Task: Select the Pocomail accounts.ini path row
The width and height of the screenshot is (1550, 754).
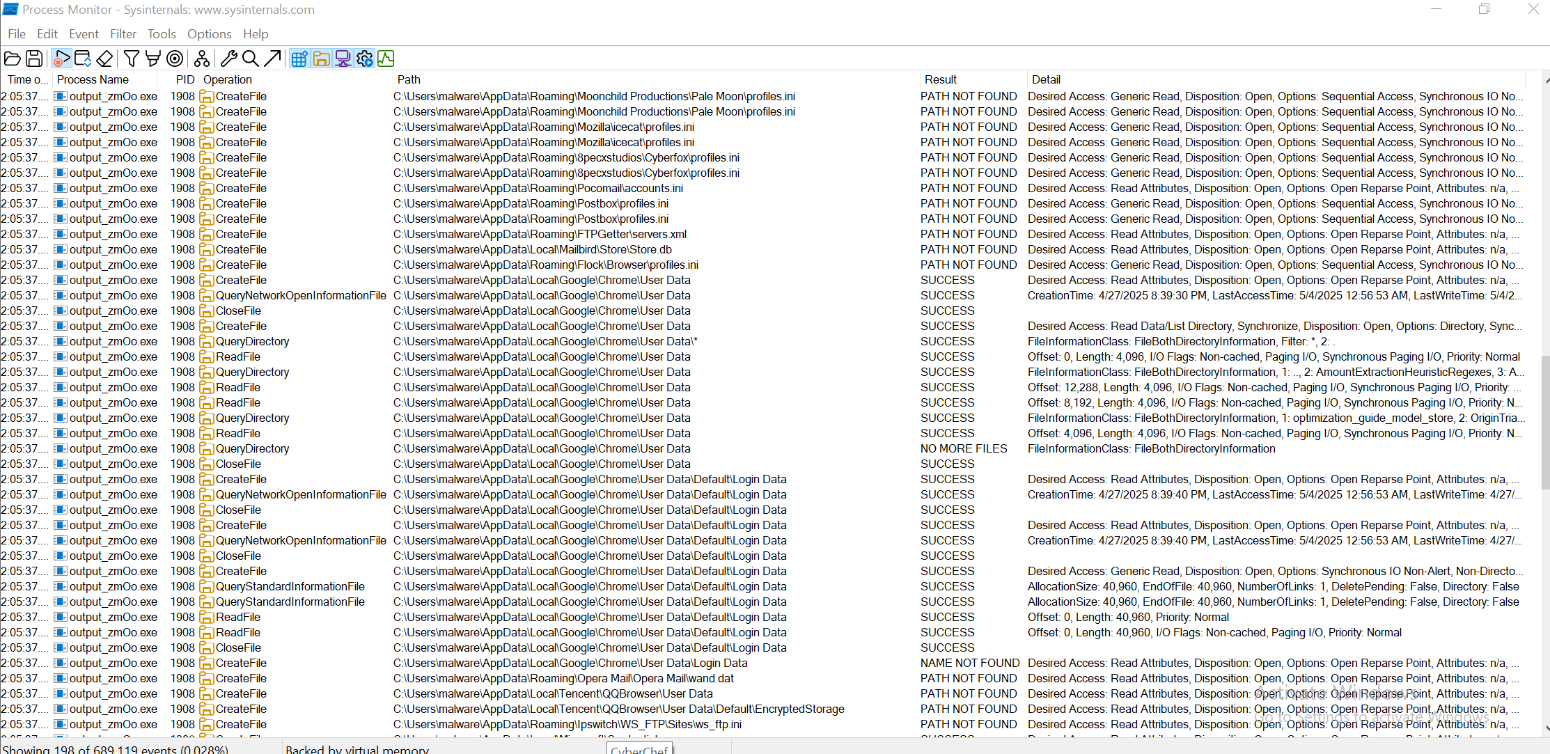Action: pos(538,188)
